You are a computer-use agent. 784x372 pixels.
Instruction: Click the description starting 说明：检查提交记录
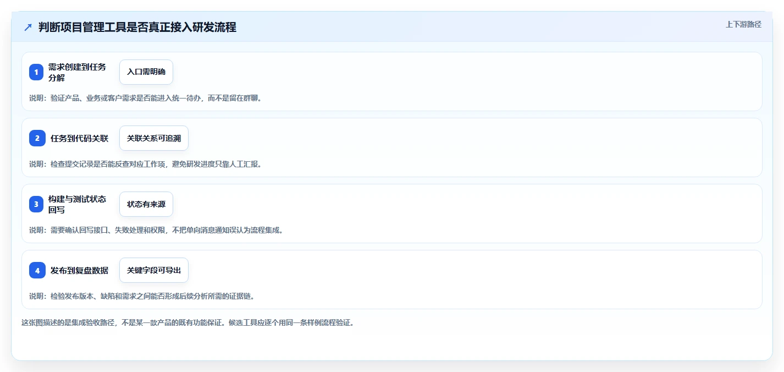[145, 164]
